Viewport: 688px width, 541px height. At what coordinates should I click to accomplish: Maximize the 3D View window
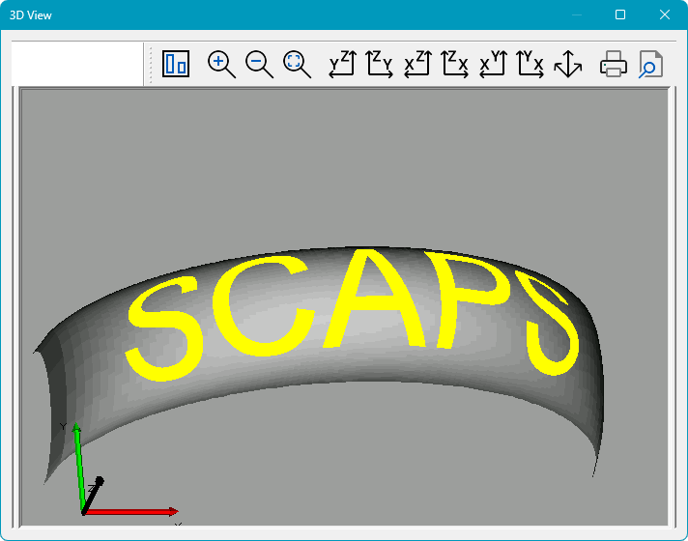620,14
